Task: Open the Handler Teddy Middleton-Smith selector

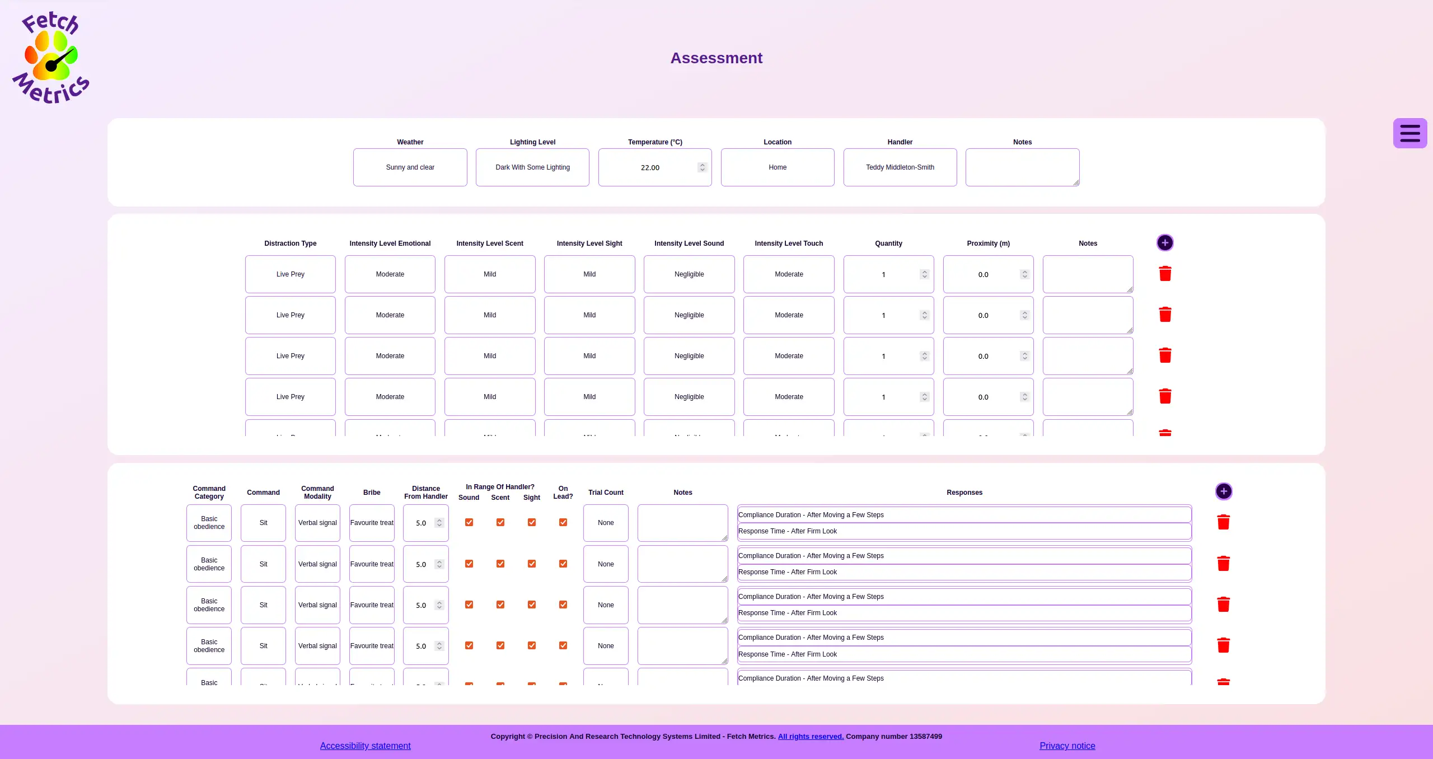Action: pos(900,167)
